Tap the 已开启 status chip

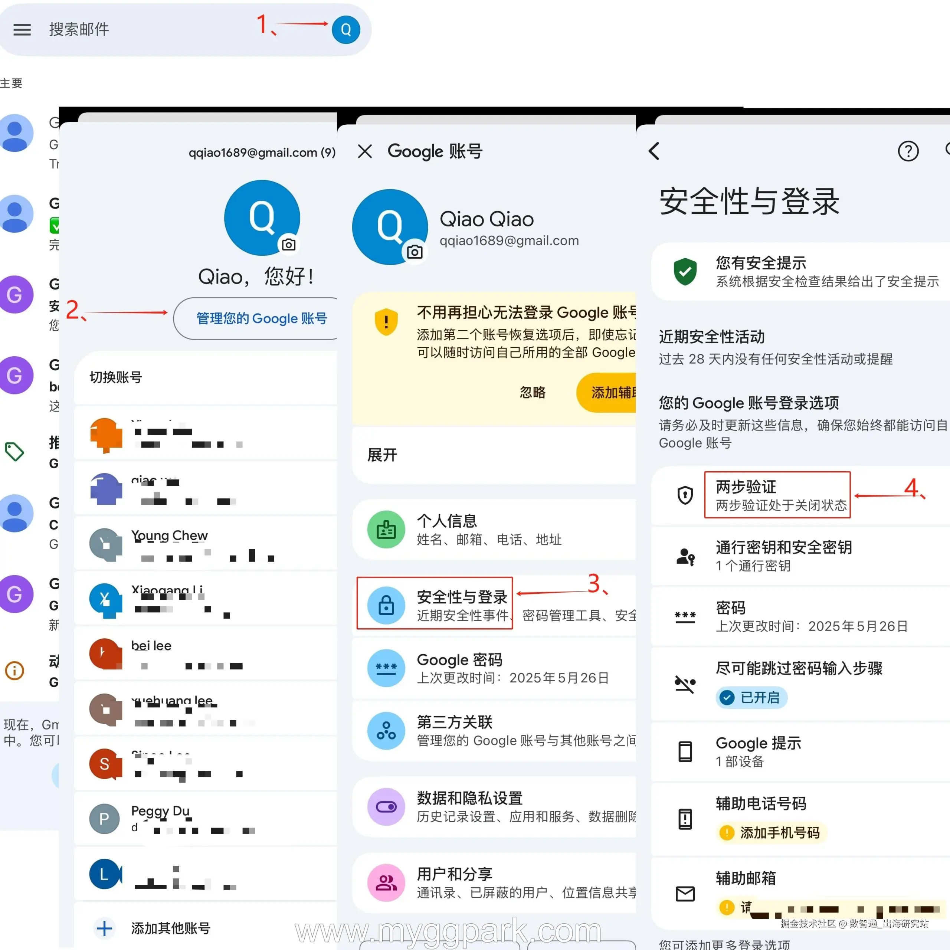tap(751, 697)
